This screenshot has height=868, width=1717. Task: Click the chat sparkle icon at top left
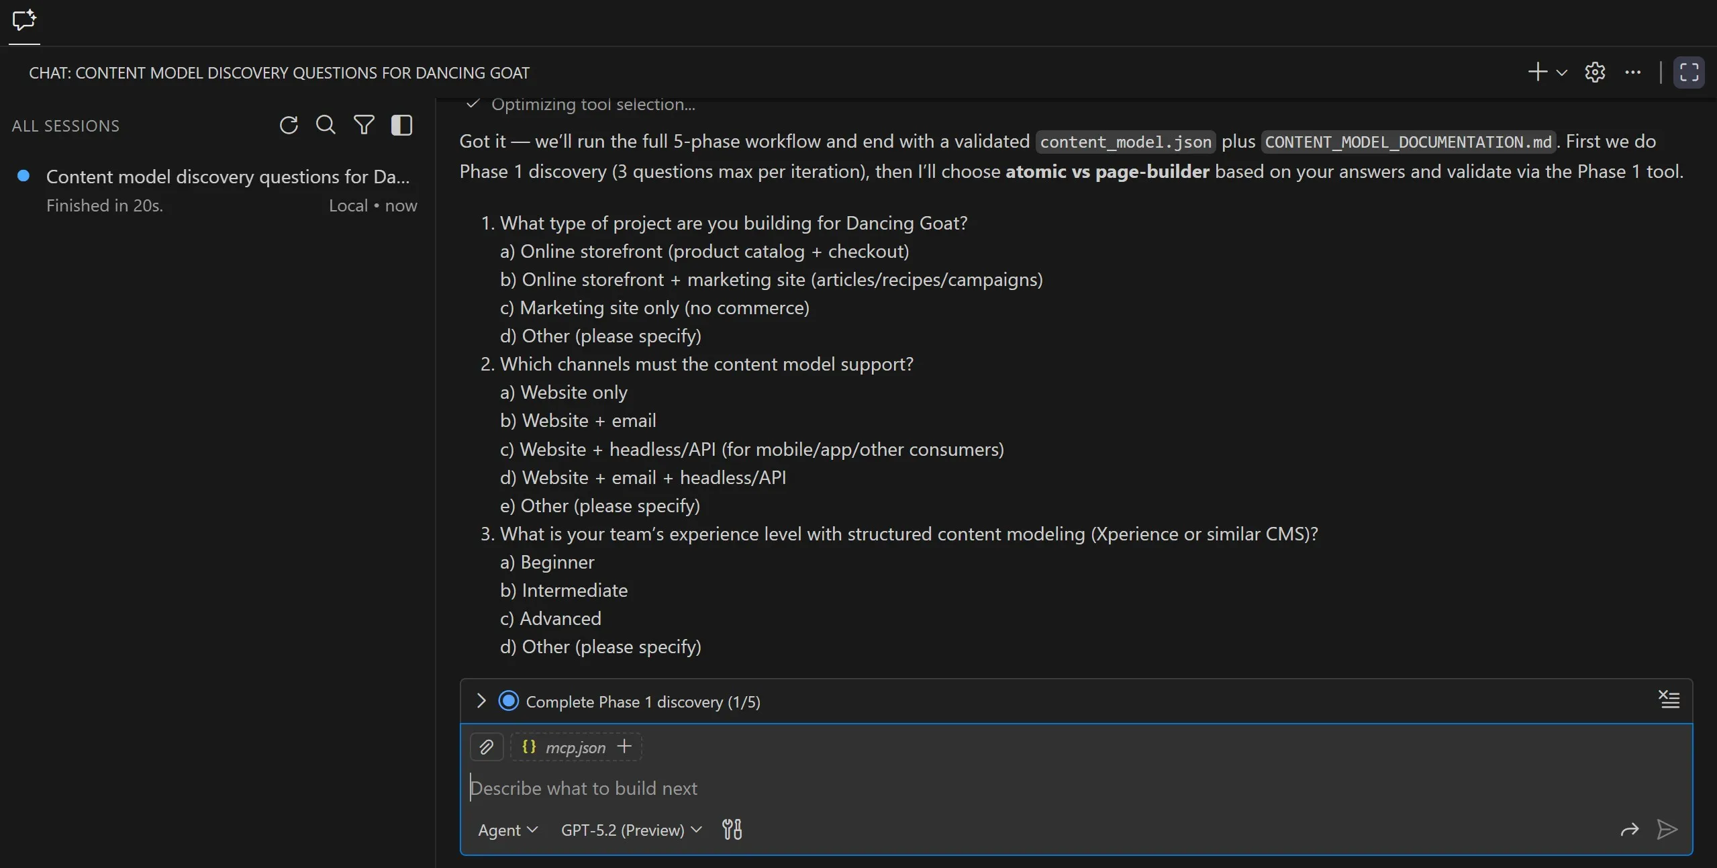[x=24, y=20]
